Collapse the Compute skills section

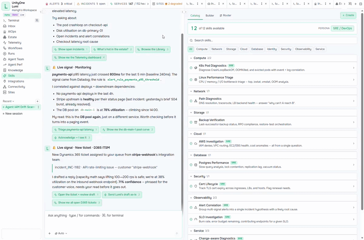tap(191, 58)
